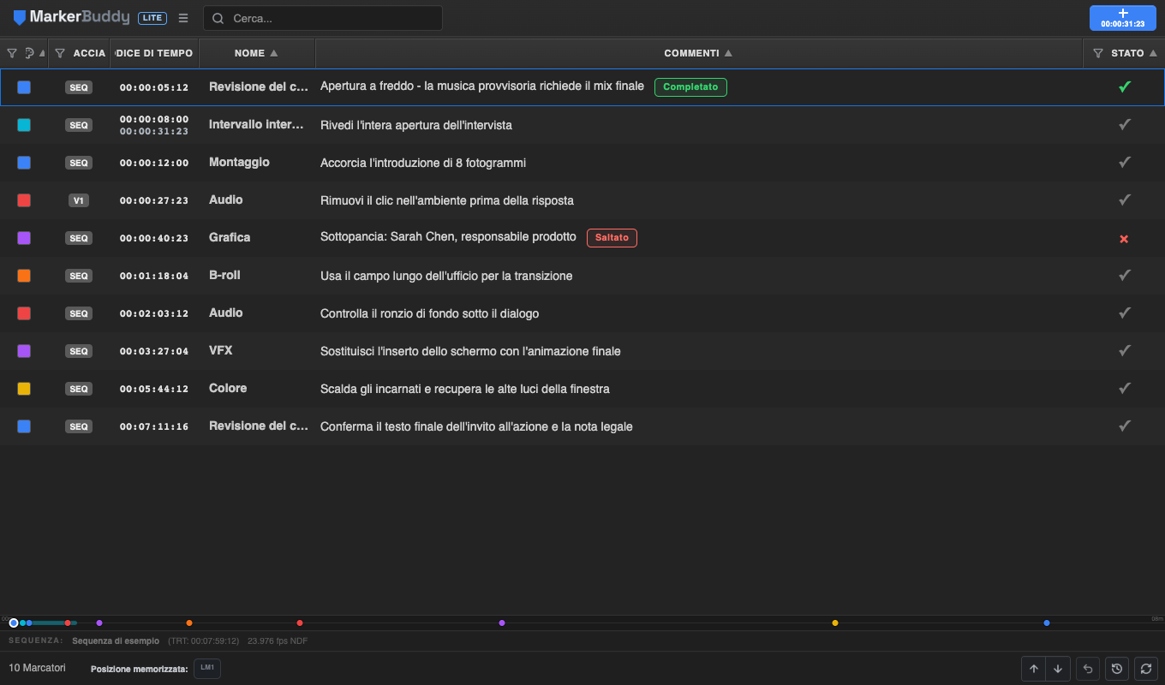Go to previous marker with the up arrow

1034,669
